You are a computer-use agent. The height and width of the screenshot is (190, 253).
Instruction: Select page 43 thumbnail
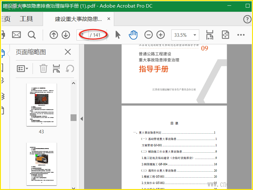[42, 105]
